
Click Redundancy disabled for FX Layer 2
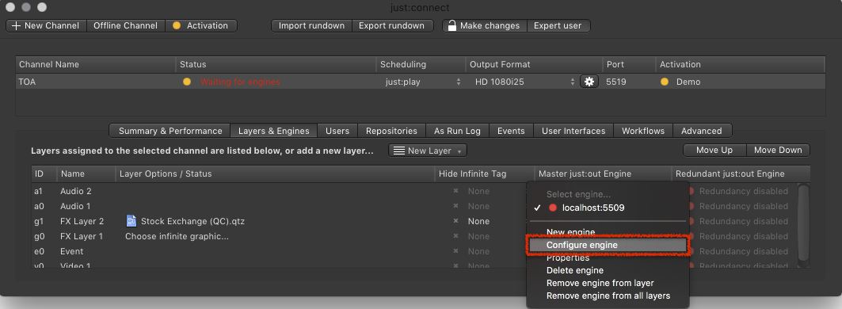(x=743, y=221)
